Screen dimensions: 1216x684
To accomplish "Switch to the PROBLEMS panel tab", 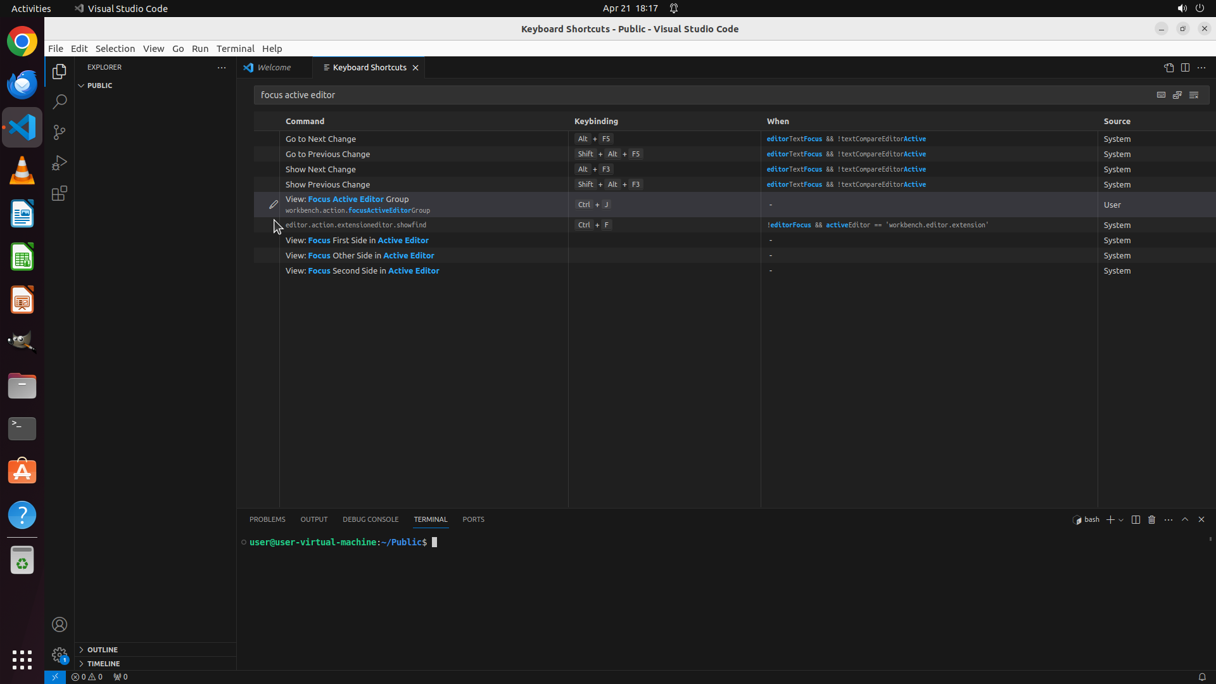I will pos(267,519).
